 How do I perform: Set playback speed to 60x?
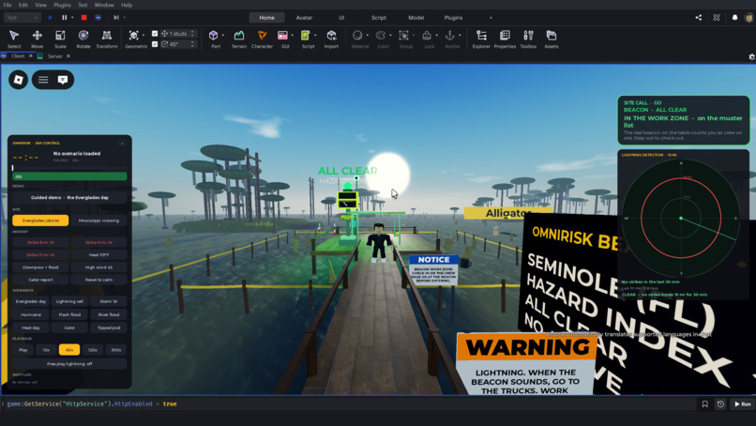[x=69, y=350]
